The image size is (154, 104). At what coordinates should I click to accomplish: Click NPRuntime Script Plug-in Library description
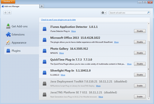click(72, 86)
